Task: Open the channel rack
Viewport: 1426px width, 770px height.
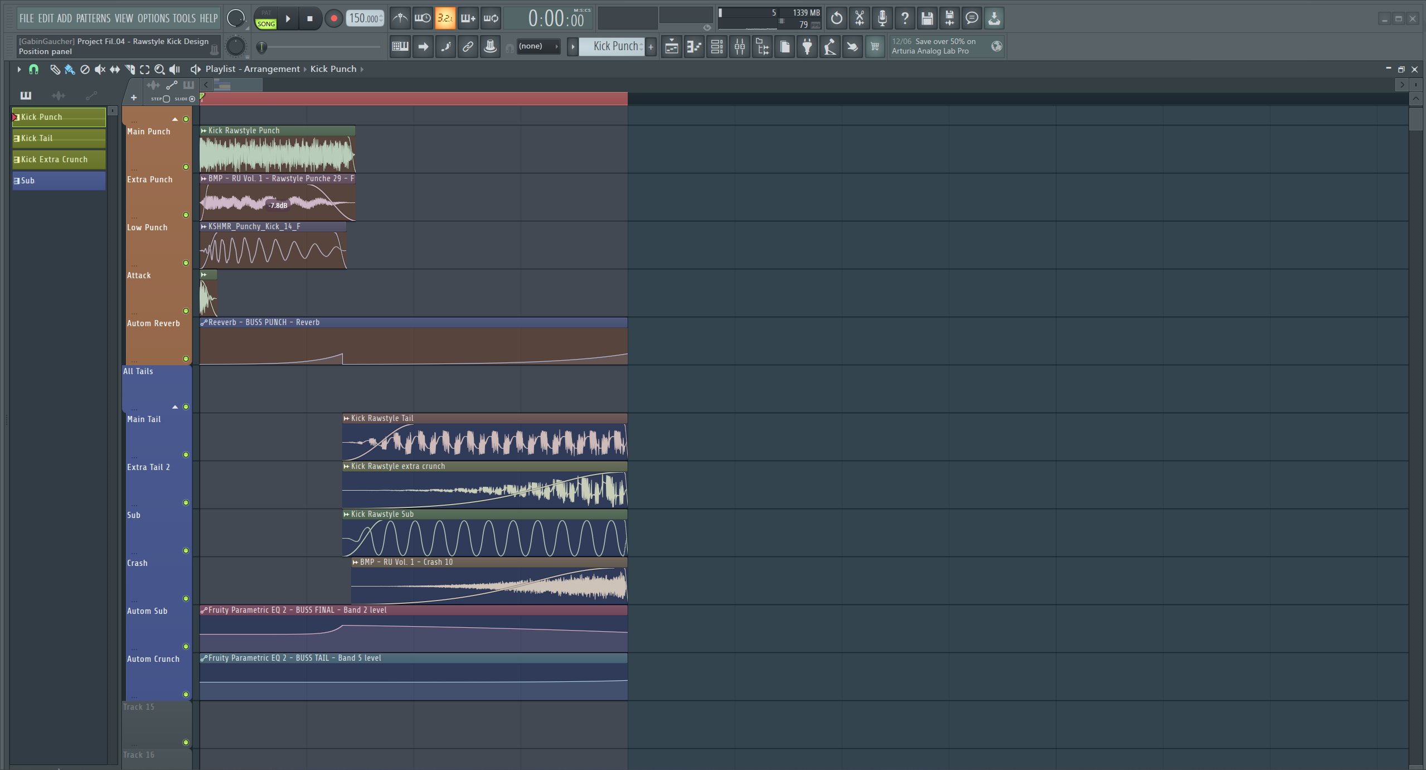Action: pyautogui.click(x=717, y=47)
